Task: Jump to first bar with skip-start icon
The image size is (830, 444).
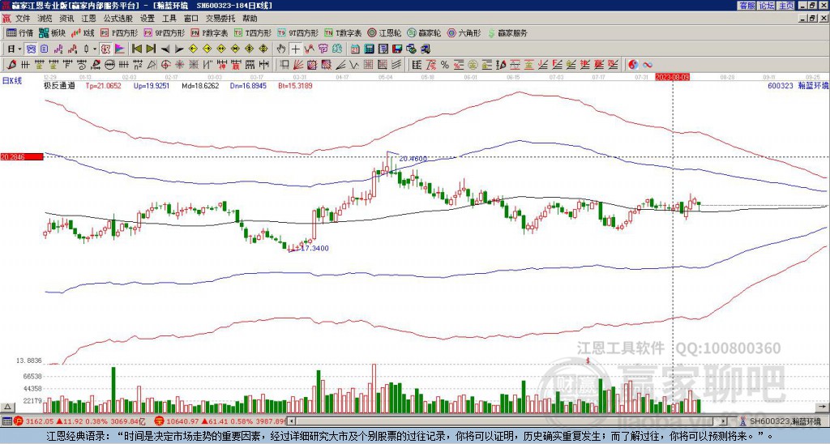Action: coord(136,49)
